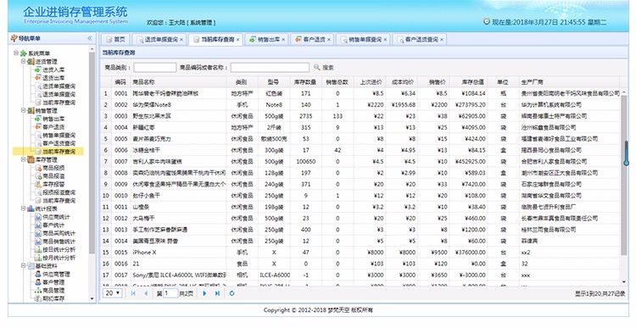Viewport: 636px width, 328px height.
Task: Open 退货单据查询 tree item
Action: coord(59,94)
